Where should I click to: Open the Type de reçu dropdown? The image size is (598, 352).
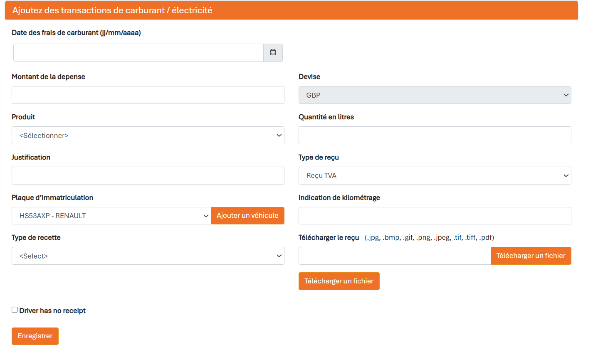click(x=435, y=176)
